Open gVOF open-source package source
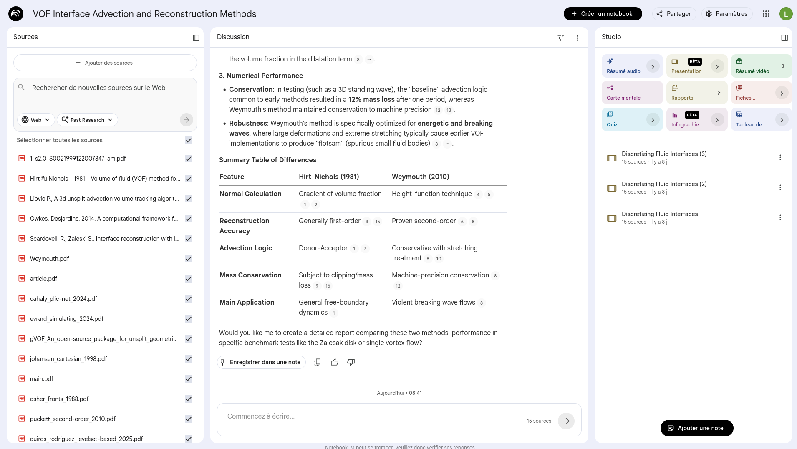 [104, 338]
